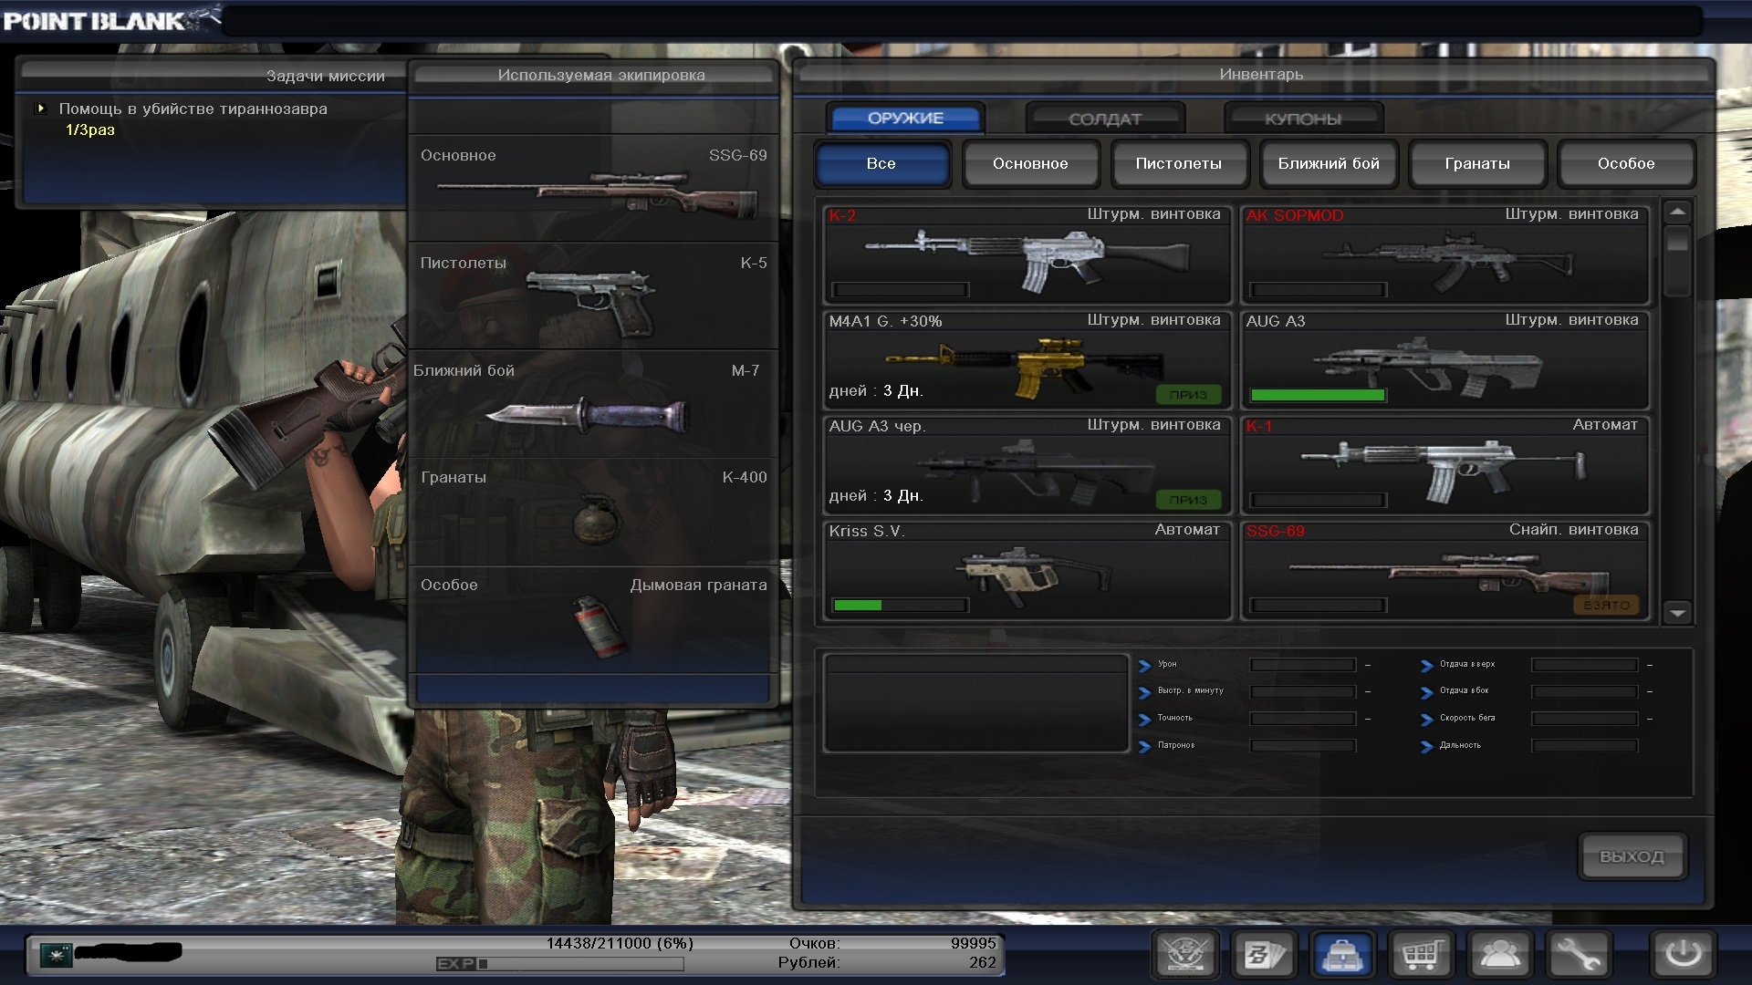The image size is (1752, 985).
Task: Click the ПРИЗ badge on M4A1 G. card
Action: pyautogui.click(x=1188, y=394)
